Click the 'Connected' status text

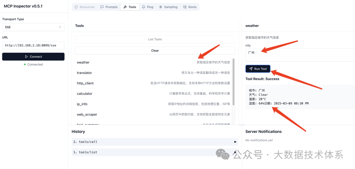pyautogui.click(x=35, y=65)
